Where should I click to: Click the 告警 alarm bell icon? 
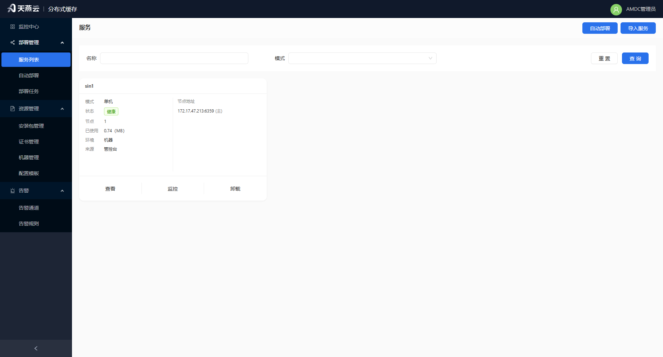(x=13, y=191)
